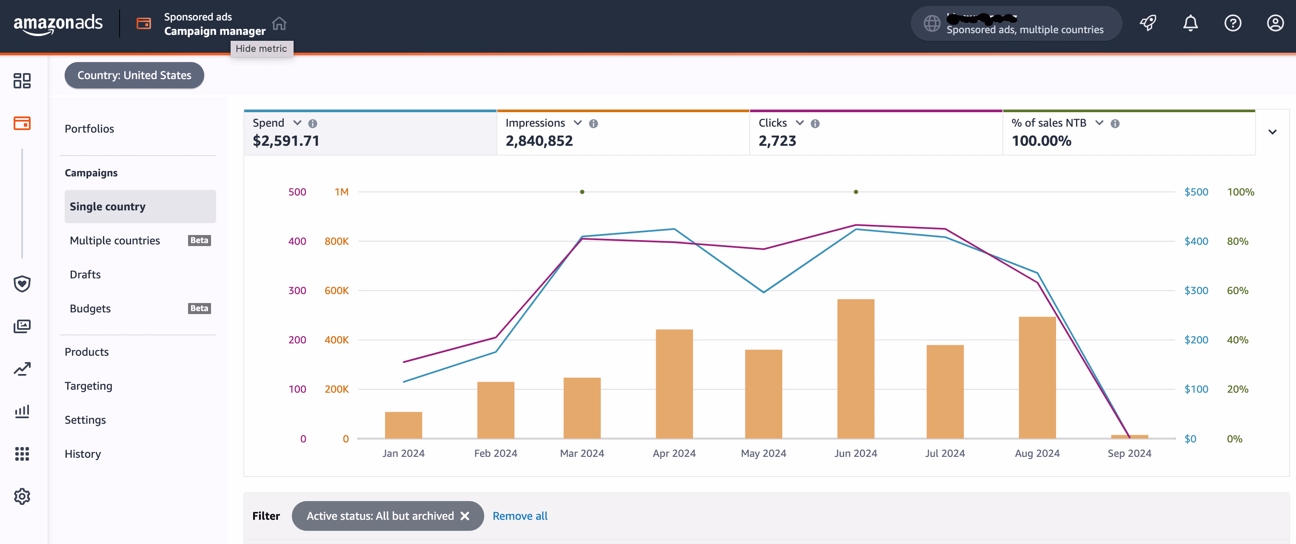
Task: Click the Country: United States button
Action: point(134,75)
